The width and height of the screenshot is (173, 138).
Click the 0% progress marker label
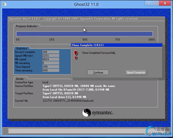(x=18, y=40)
